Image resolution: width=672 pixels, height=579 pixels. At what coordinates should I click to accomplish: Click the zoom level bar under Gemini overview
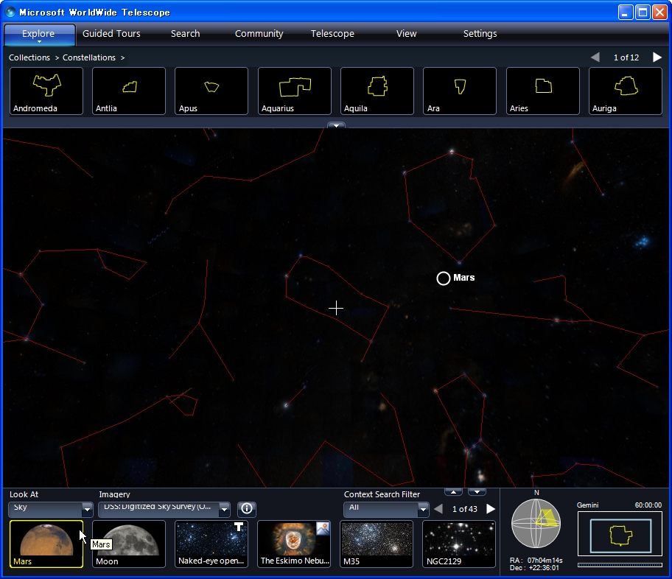(x=620, y=565)
